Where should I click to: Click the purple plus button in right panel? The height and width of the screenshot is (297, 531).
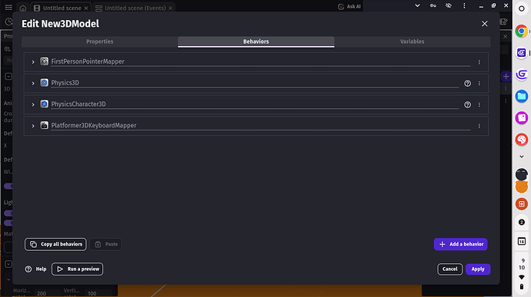506,77
